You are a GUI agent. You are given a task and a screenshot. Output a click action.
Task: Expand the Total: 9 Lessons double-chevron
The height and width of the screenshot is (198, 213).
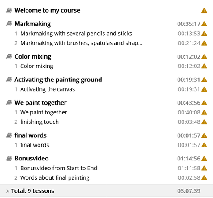(8, 191)
